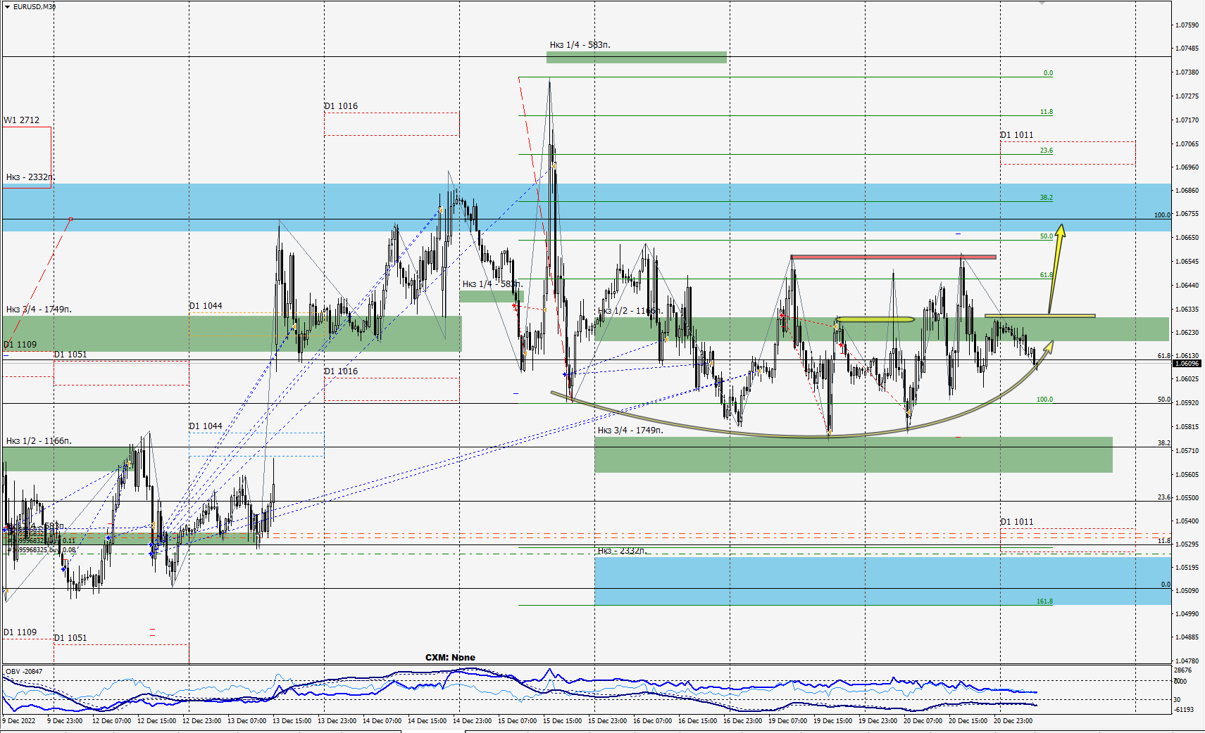Select the Нкз - 2332п. label inside the red W1 box
This screenshot has height=733, width=1205.
[x=29, y=177]
